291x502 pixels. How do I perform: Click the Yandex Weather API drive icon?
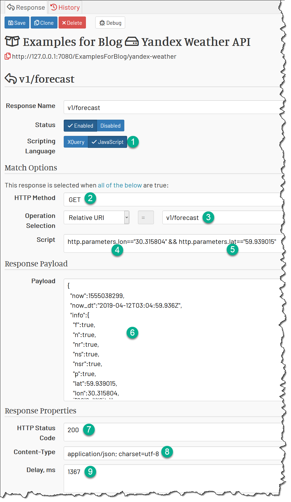point(132,42)
